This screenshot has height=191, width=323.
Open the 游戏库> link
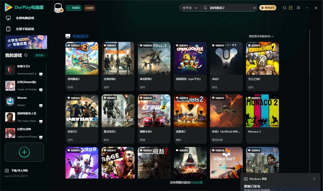(40, 55)
